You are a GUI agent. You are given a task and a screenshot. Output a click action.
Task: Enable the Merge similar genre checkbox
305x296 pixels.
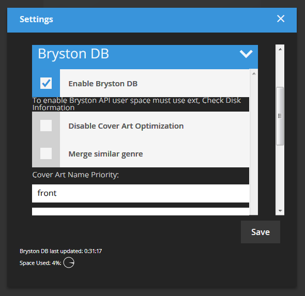click(46, 153)
